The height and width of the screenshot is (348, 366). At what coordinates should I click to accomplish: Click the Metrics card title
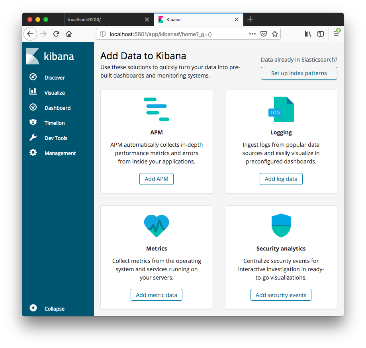pos(157,249)
